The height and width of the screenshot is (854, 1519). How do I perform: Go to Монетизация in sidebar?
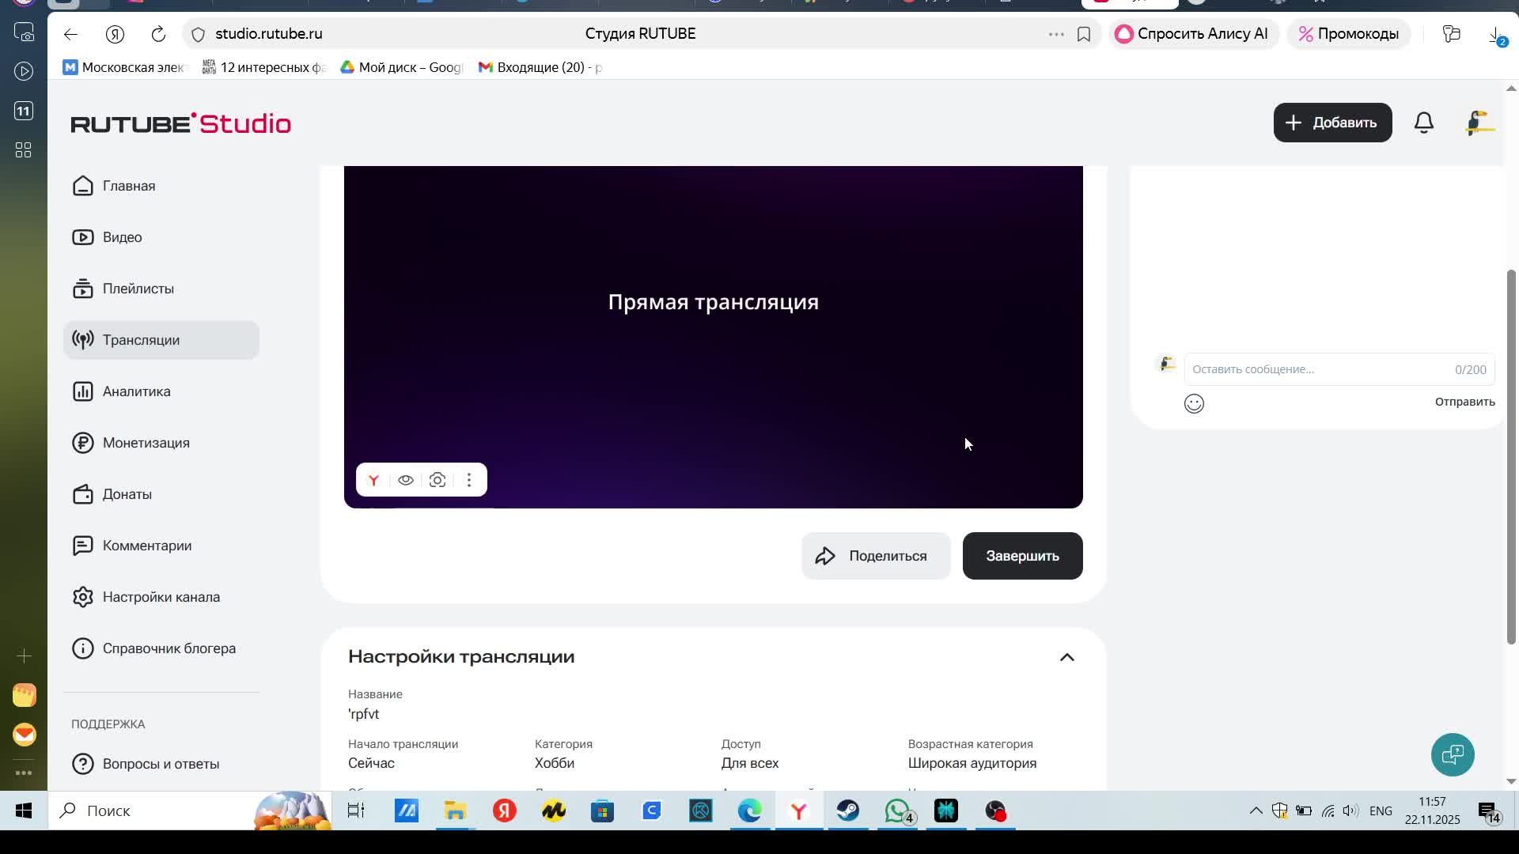146,443
